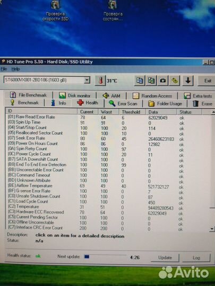Open the Help menu
Viewport: 215px width, 286px height.
point(15,69)
